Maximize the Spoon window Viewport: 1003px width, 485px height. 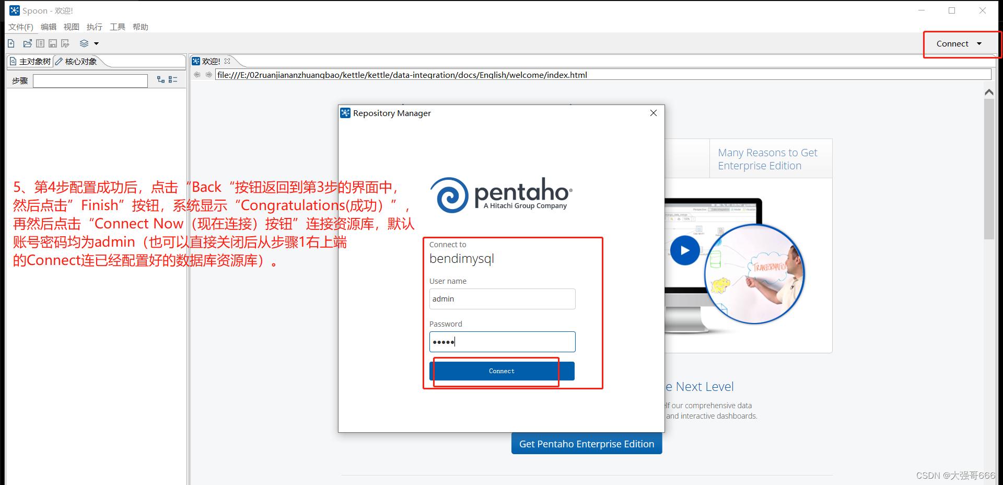coord(952,10)
